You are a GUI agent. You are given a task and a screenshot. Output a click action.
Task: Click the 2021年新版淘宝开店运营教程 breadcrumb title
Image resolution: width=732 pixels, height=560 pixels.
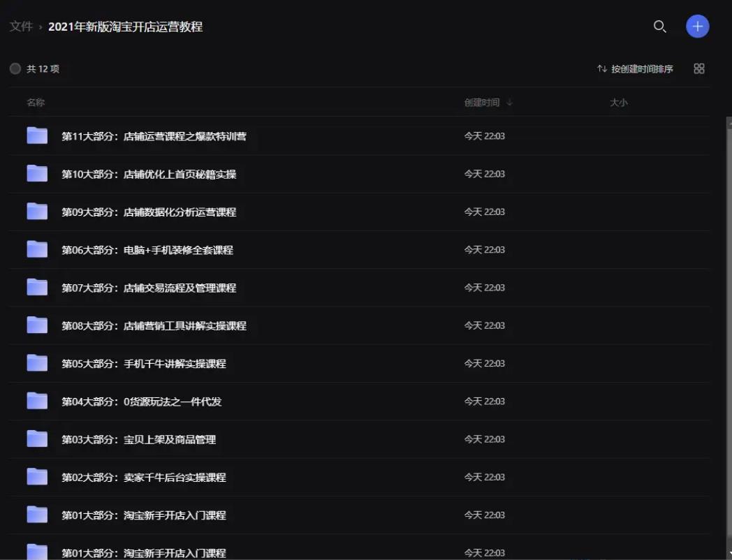click(x=127, y=27)
